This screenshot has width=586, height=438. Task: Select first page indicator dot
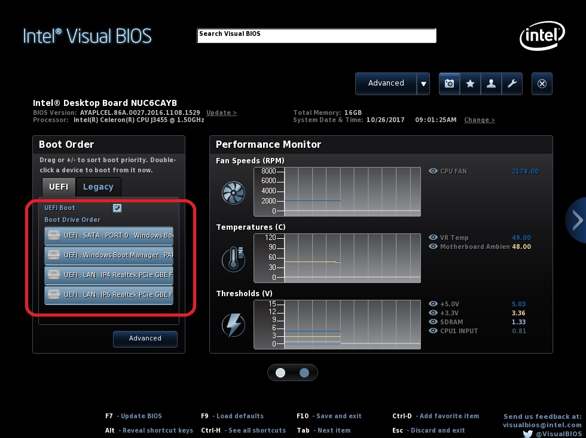280,373
